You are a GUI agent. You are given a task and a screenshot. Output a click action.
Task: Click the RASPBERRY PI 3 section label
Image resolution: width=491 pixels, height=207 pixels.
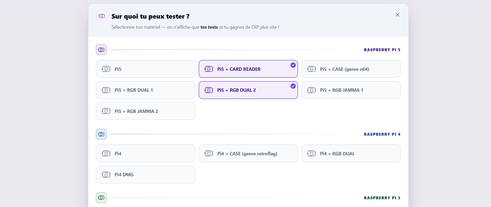click(382, 198)
